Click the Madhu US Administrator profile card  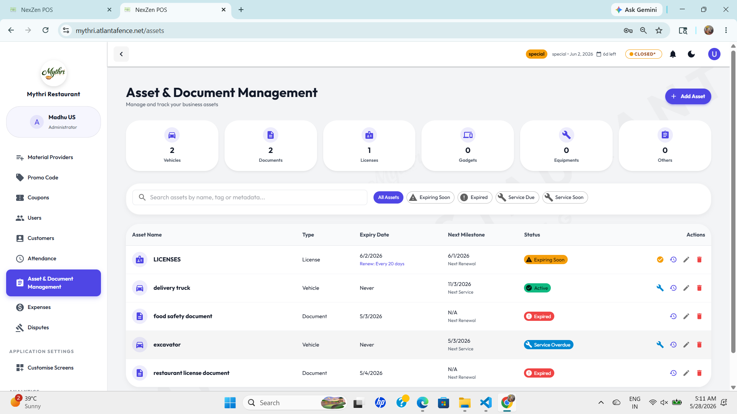click(53, 122)
